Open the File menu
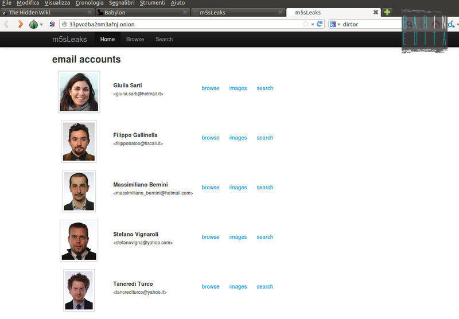459x319 pixels. (6, 3)
